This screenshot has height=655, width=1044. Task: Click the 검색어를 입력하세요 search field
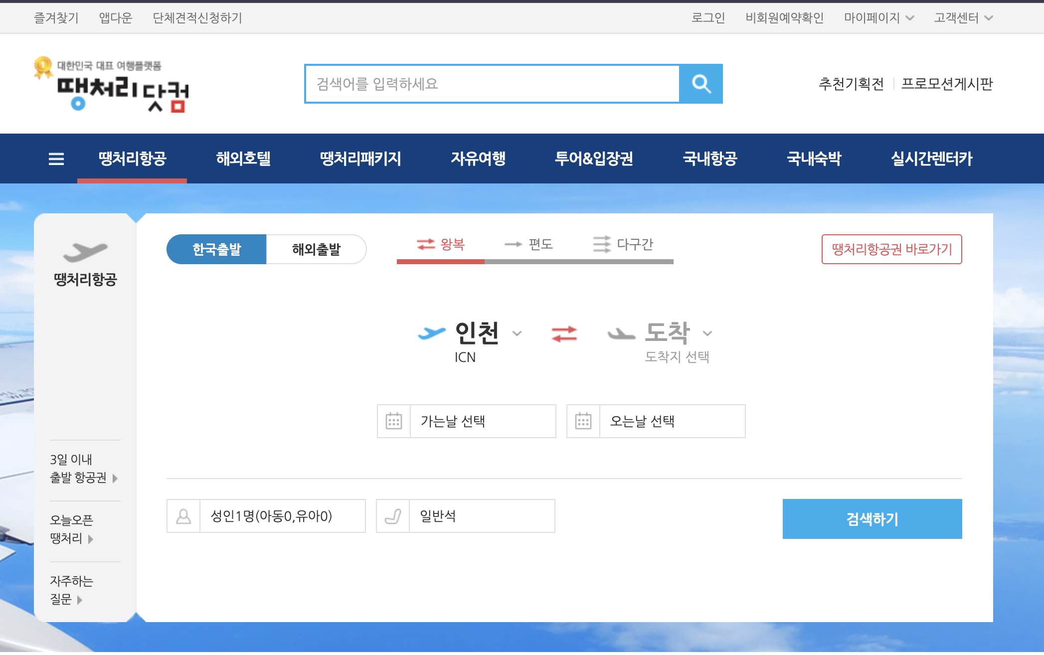pos(492,84)
